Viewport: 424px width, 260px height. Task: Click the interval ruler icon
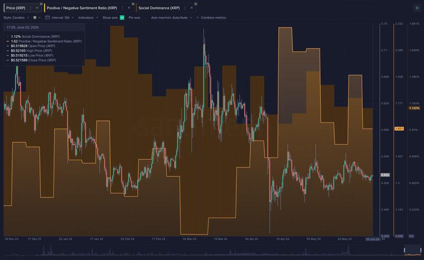click(47, 17)
